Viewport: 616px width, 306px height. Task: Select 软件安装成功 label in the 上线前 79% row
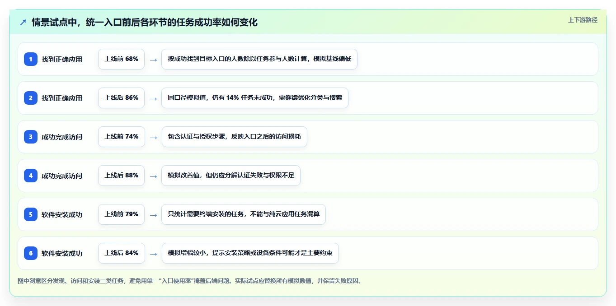pyautogui.click(x=62, y=214)
